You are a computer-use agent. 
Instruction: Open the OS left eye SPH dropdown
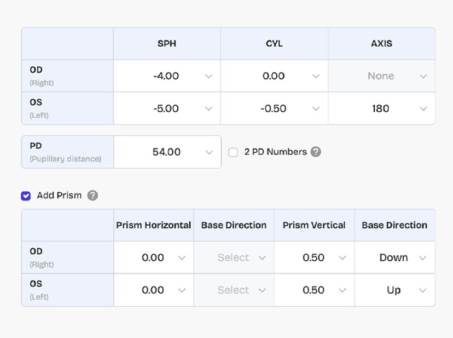click(x=167, y=108)
